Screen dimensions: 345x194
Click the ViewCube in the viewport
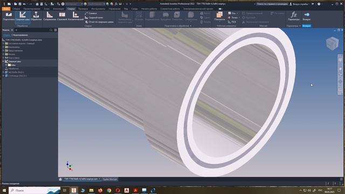[332, 43]
